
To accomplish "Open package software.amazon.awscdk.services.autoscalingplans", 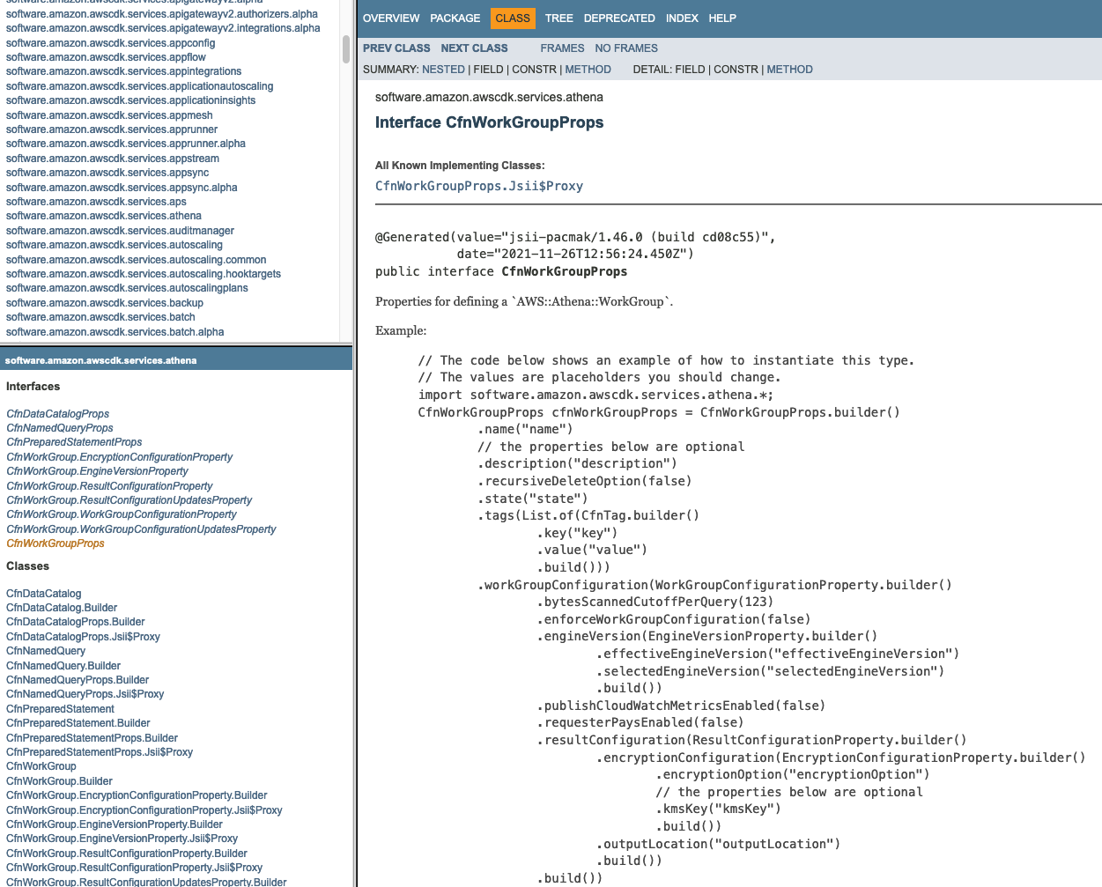I will tap(127, 288).
